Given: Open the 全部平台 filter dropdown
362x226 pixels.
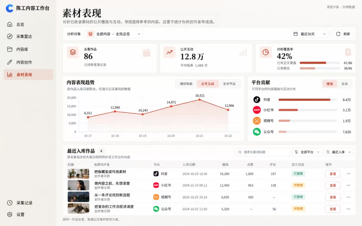Looking at the screenshot, I should click(307, 152).
